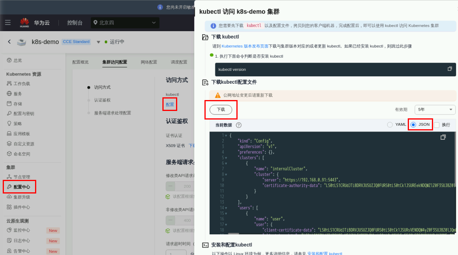Click the kubectl 配置 link
Image resolution: width=458 pixels, height=255 pixels.
170,105
